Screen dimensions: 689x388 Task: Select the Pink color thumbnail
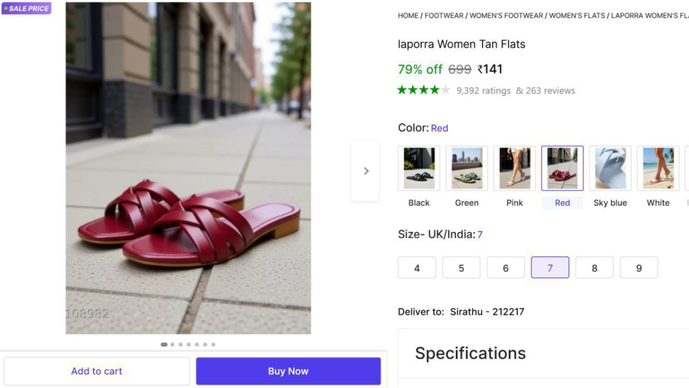pyautogui.click(x=514, y=168)
